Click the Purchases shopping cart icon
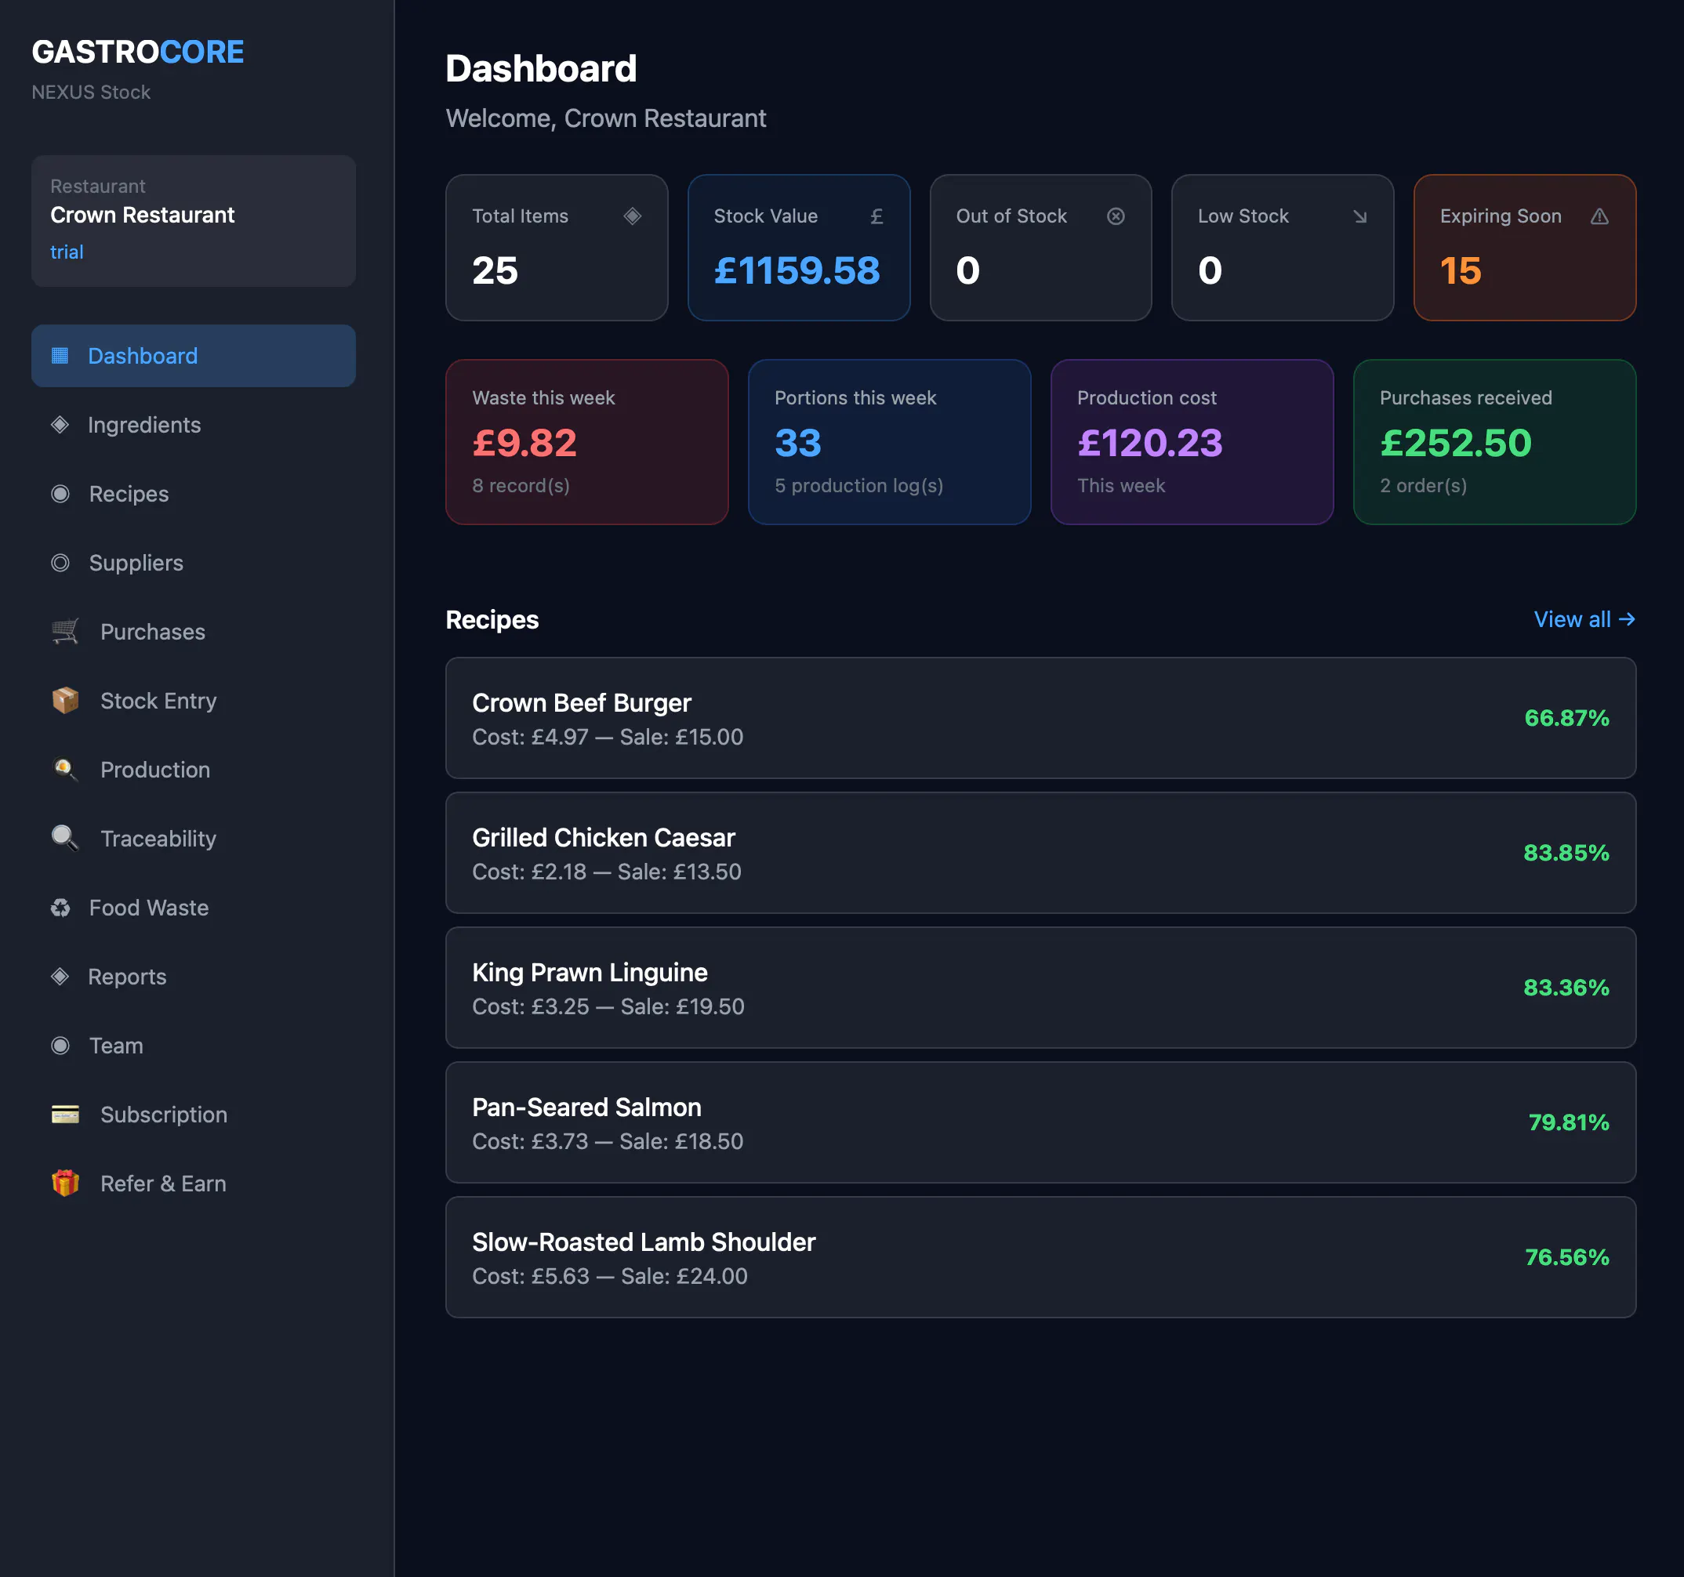 pos(65,631)
